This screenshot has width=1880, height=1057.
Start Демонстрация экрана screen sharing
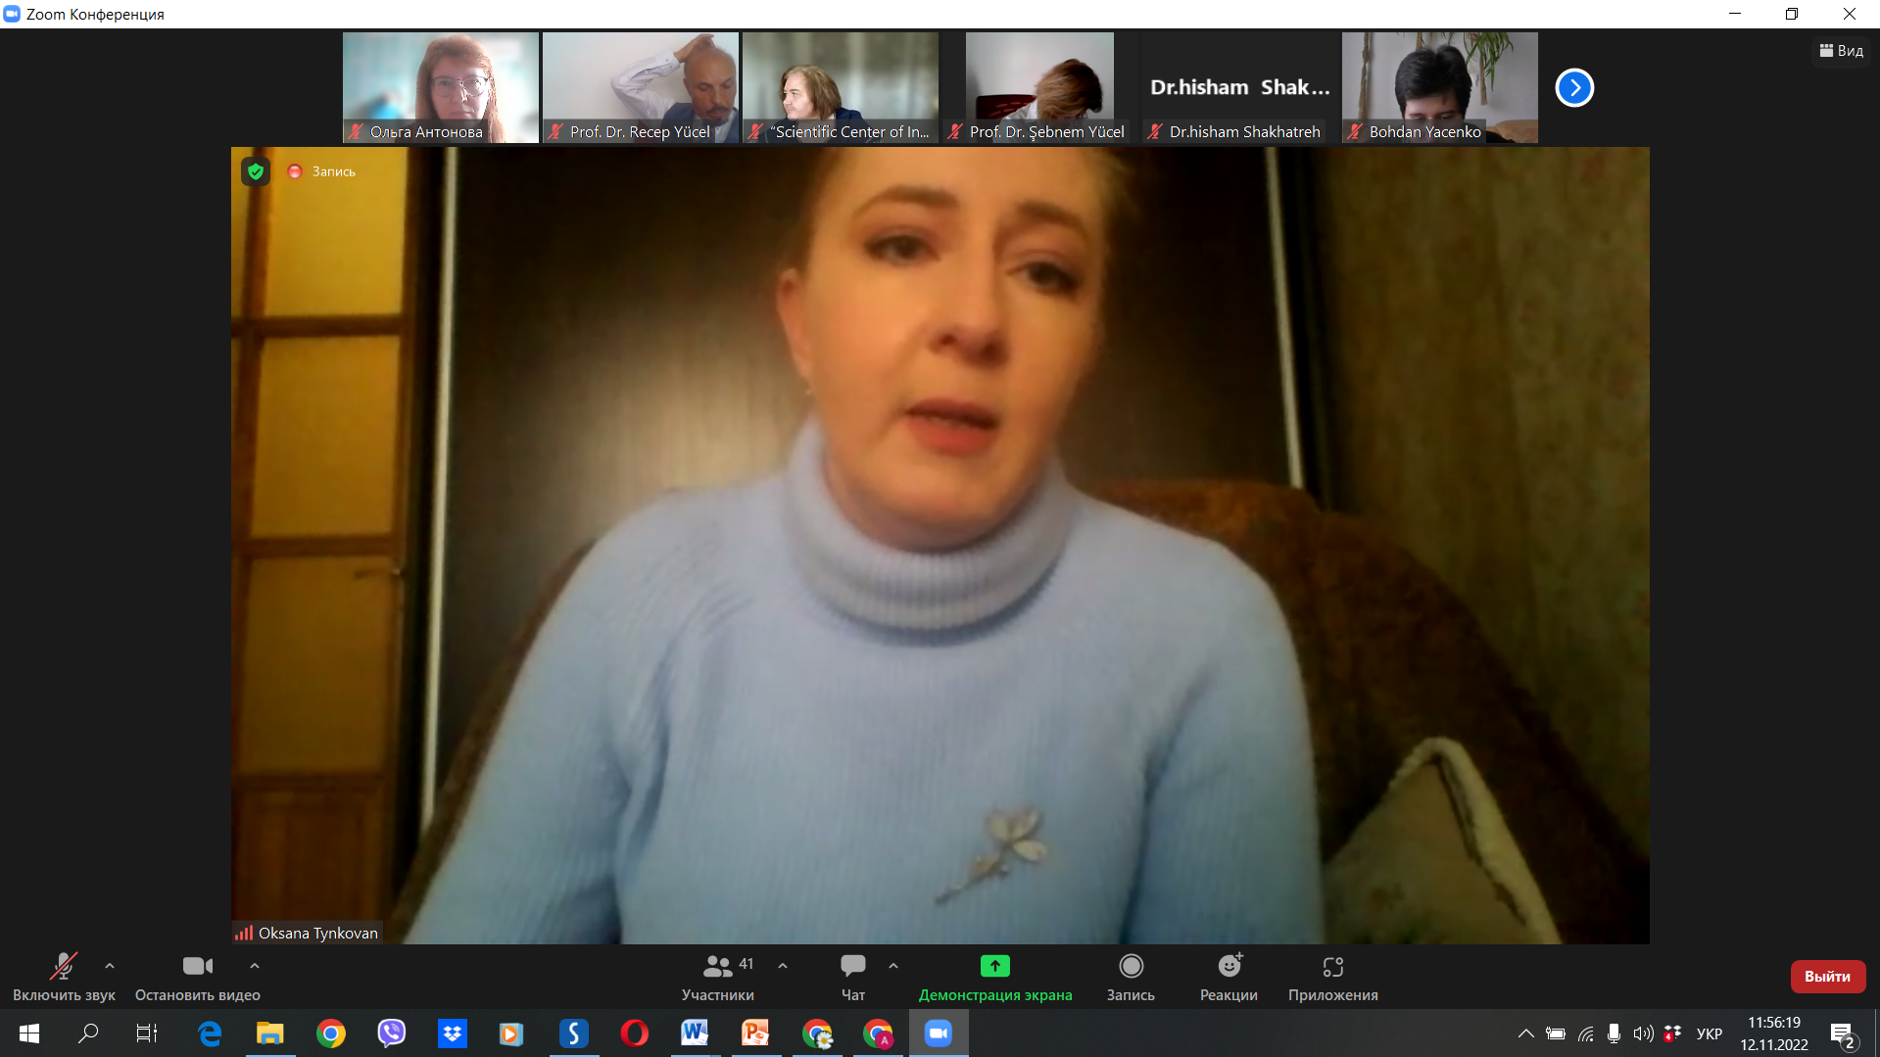coord(995,977)
